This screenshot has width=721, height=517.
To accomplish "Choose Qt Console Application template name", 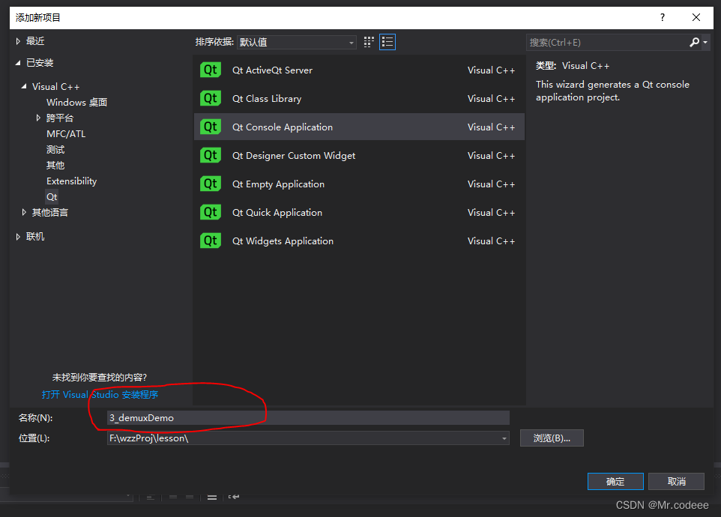I will [x=283, y=127].
